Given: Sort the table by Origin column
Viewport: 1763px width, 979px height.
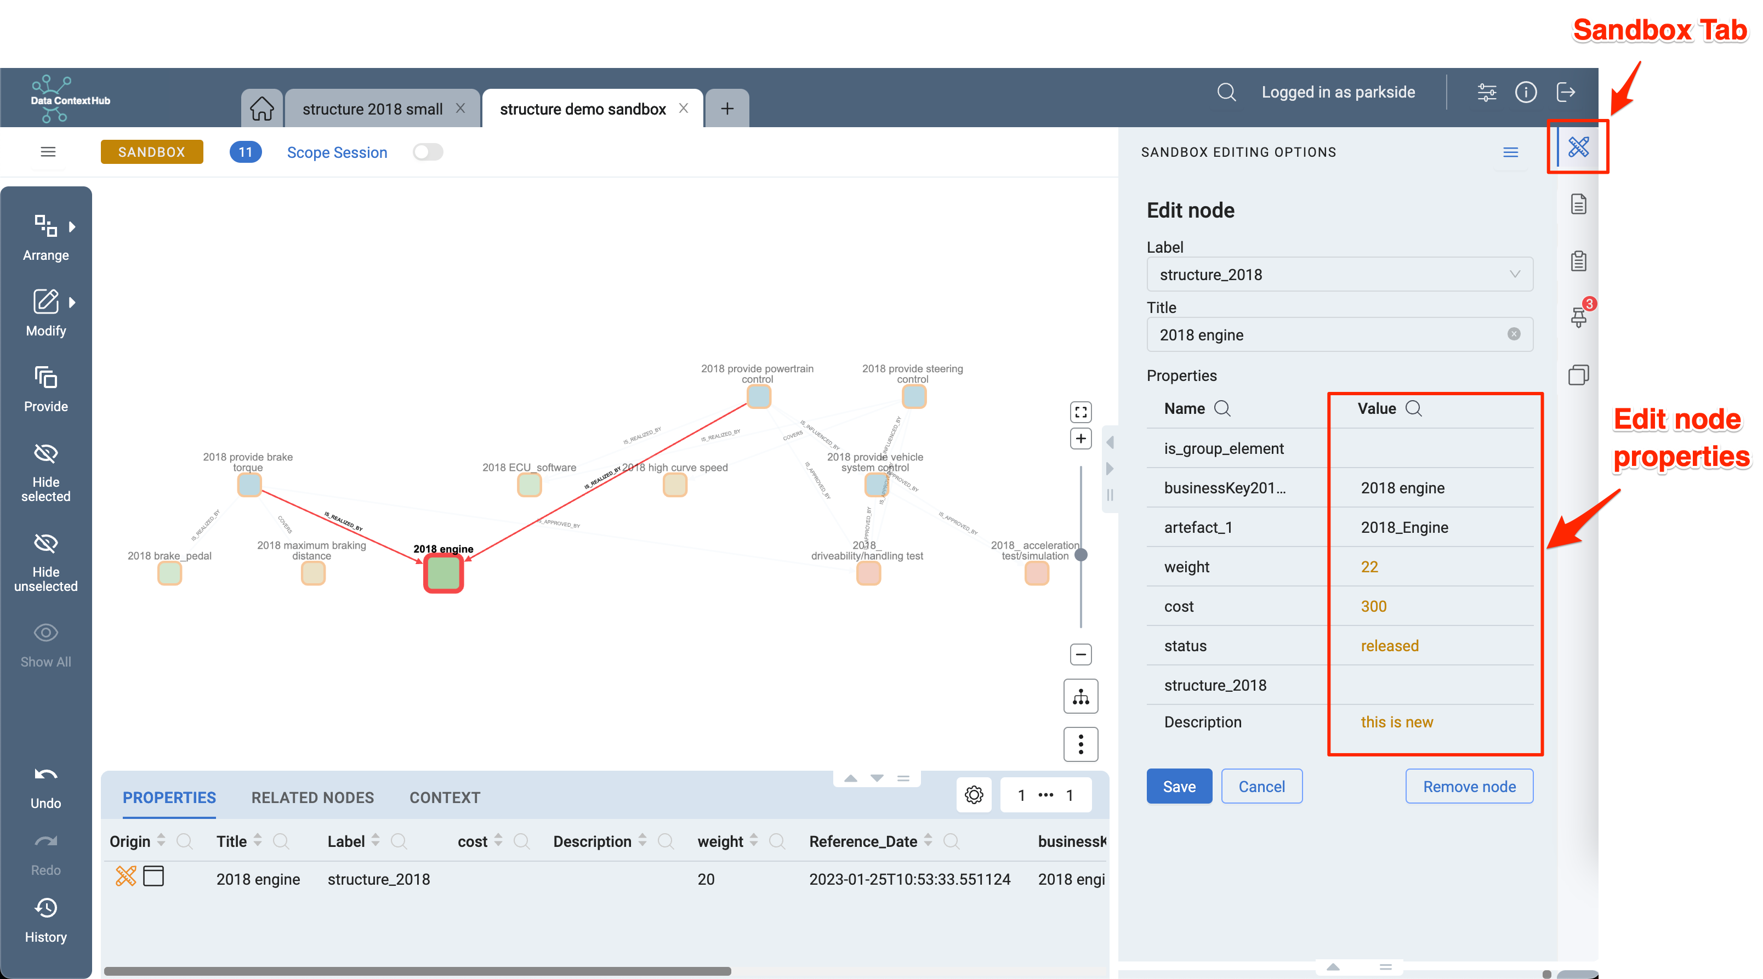Looking at the screenshot, I should 161,839.
